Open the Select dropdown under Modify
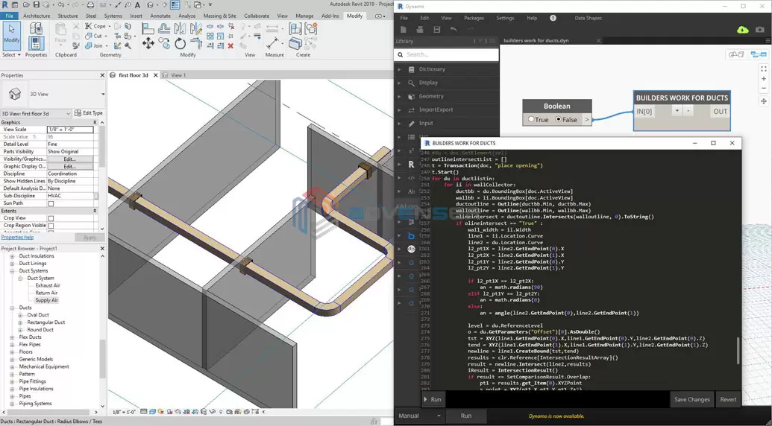 [x=11, y=55]
